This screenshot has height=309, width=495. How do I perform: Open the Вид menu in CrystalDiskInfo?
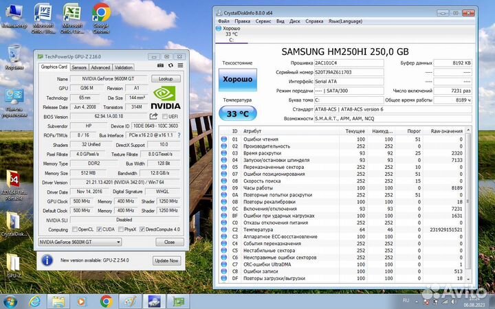coord(280,21)
